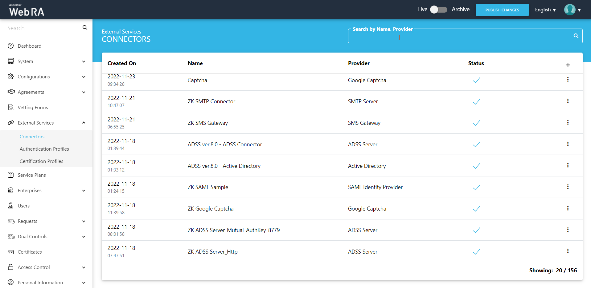Screen dimensions: 591x288
Task: Click the Dashboard gauge icon
Action: click(11, 46)
